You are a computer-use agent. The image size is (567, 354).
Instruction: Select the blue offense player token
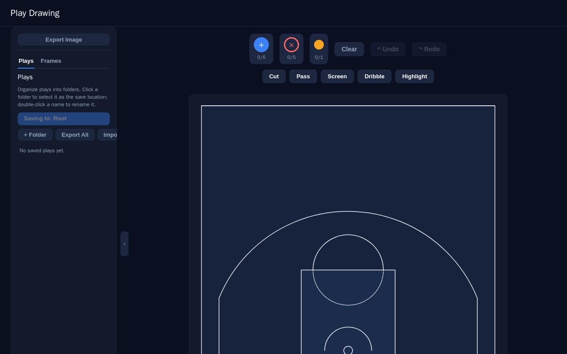(261, 45)
